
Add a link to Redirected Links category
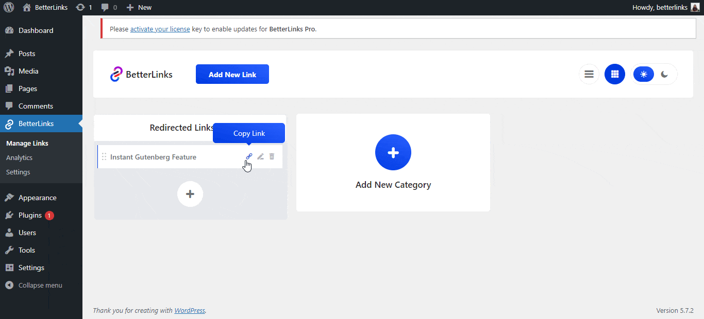coord(190,194)
